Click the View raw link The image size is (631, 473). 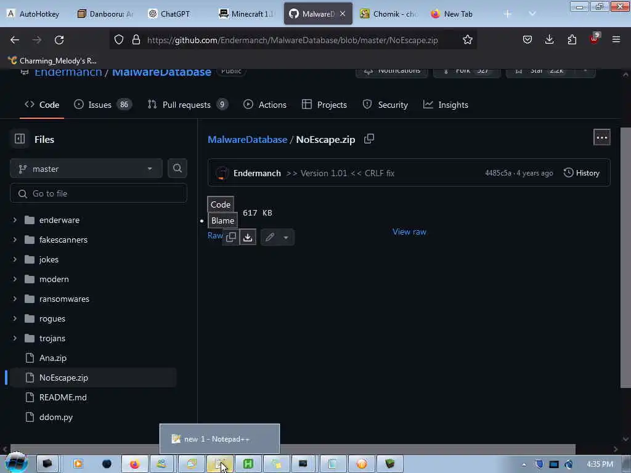pyautogui.click(x=409, y=232)
